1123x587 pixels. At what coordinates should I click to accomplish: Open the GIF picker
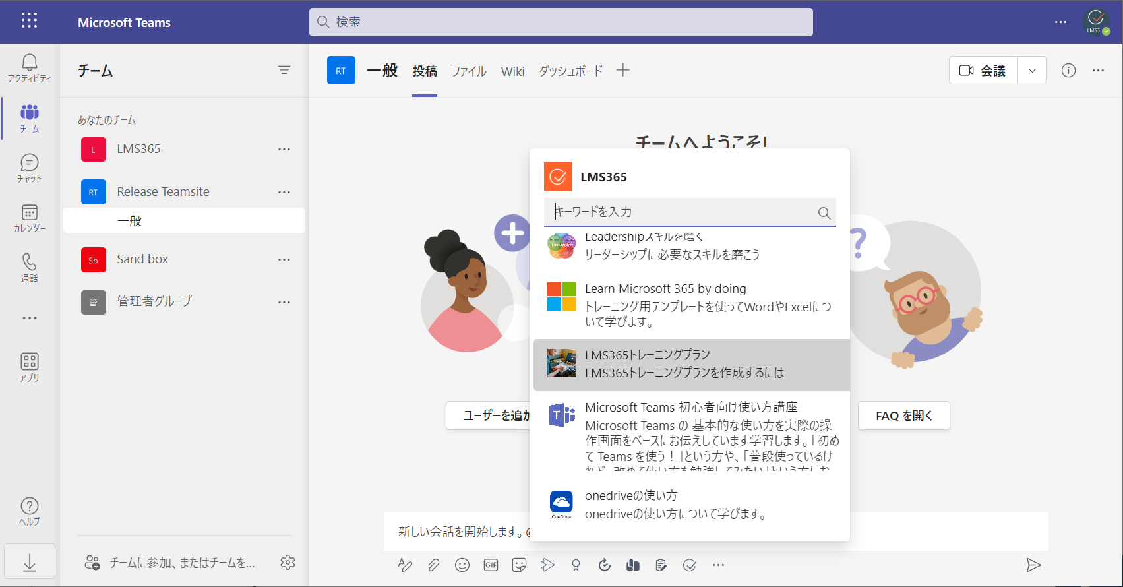click(x=491, y=565)
